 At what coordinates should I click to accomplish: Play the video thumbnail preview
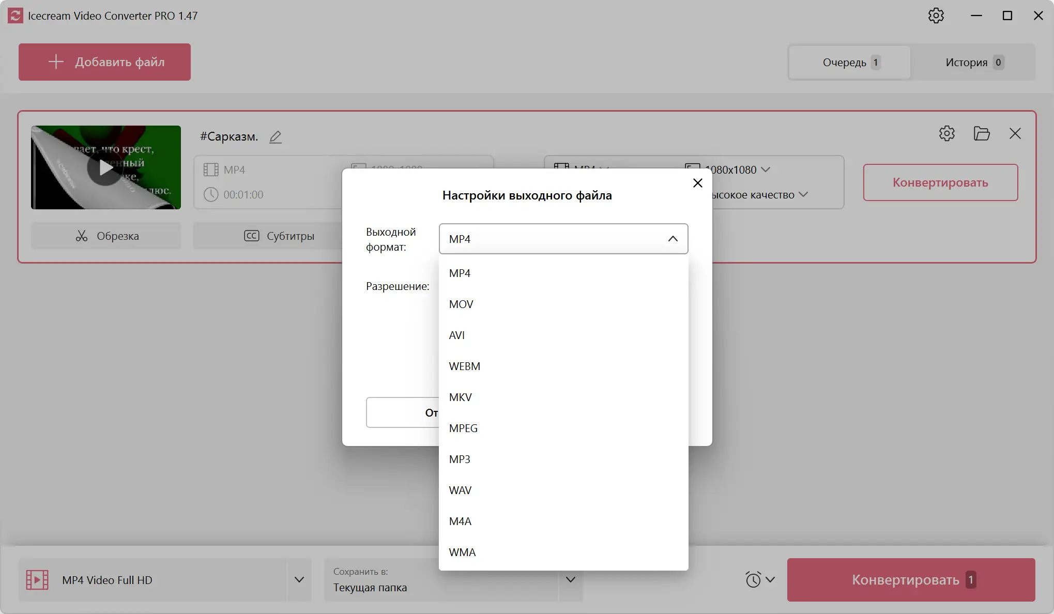click(105, 167)
